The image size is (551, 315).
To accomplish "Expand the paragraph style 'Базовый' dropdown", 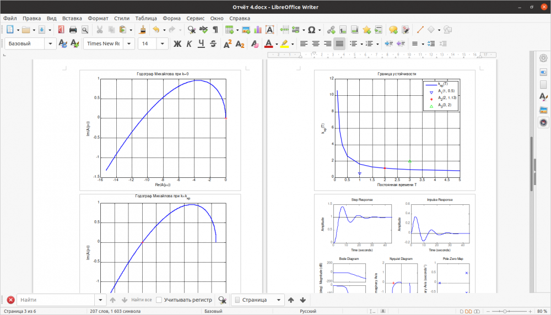I will [51, 44].
